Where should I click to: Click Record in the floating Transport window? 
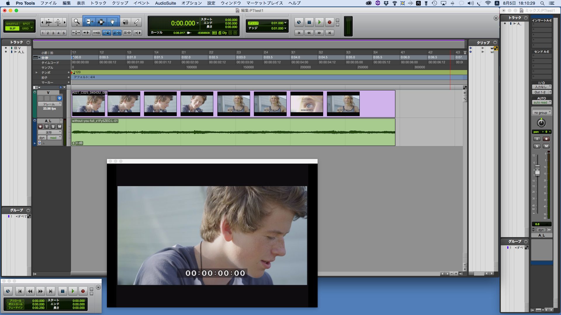83,291
